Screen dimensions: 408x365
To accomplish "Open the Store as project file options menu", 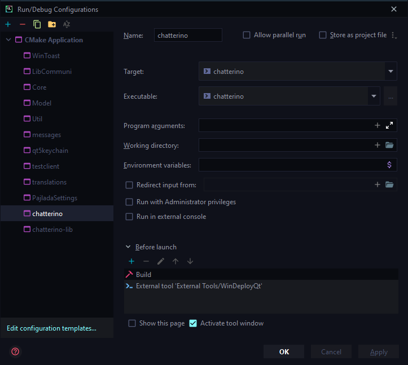I will pos(393,36).
